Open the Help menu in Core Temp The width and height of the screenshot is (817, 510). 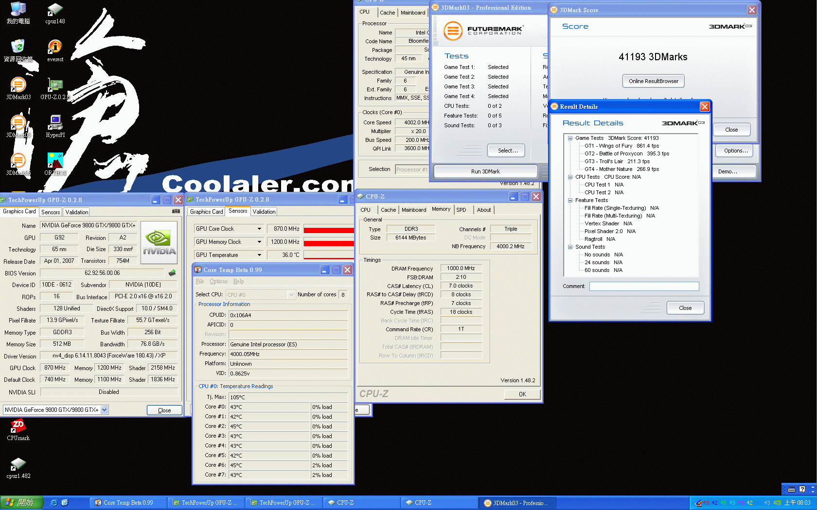click(x=238, y=281)
